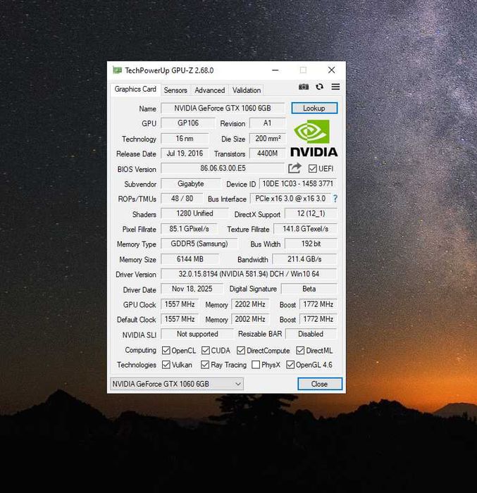Click the Texture Fillrate value 141.8 GTexel/s
This screenshot has height=493, width=477.
(305, 229)
